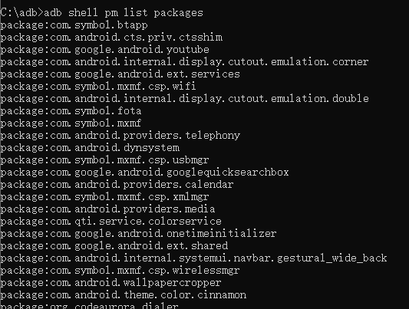Select the cutout.emulation.double package line

184,98
